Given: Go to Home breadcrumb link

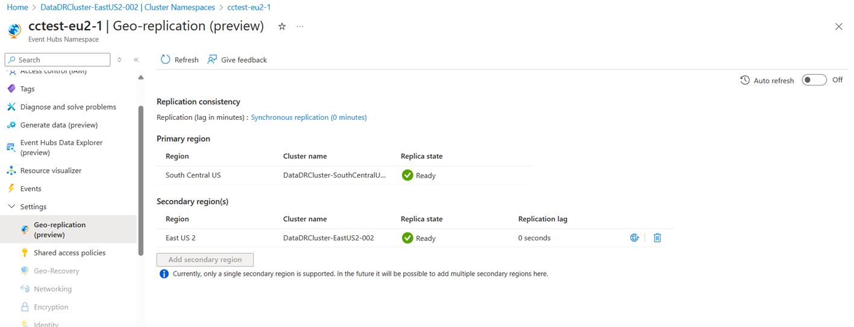Looking at the screenshot, I should click(x=17, y=7).
